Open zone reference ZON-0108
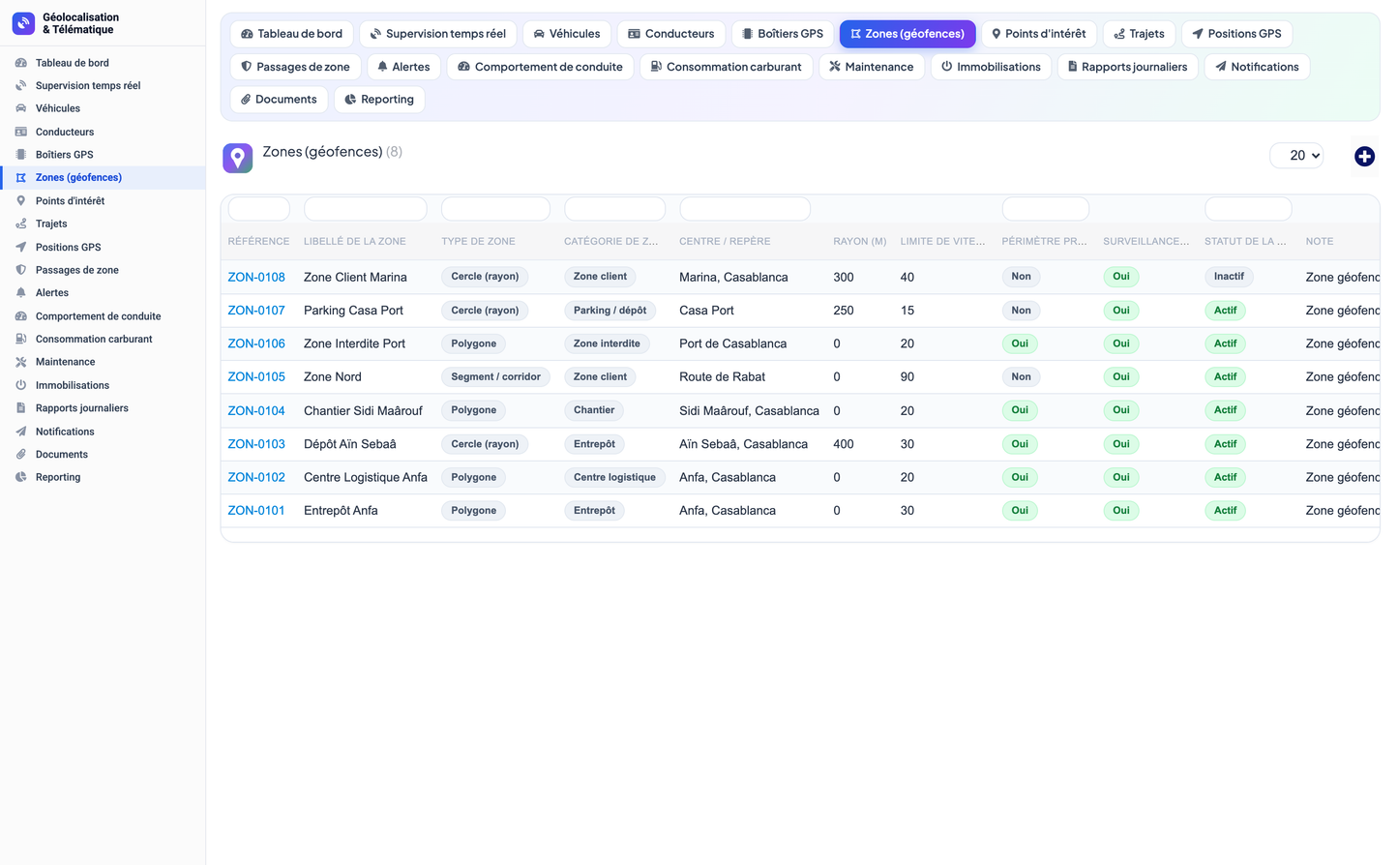The width and height of the screenshot is (1398, 865). (x=256, y=277)
